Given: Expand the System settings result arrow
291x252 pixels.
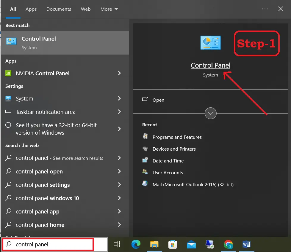Looking at the screenshot, I should (119, 98).
